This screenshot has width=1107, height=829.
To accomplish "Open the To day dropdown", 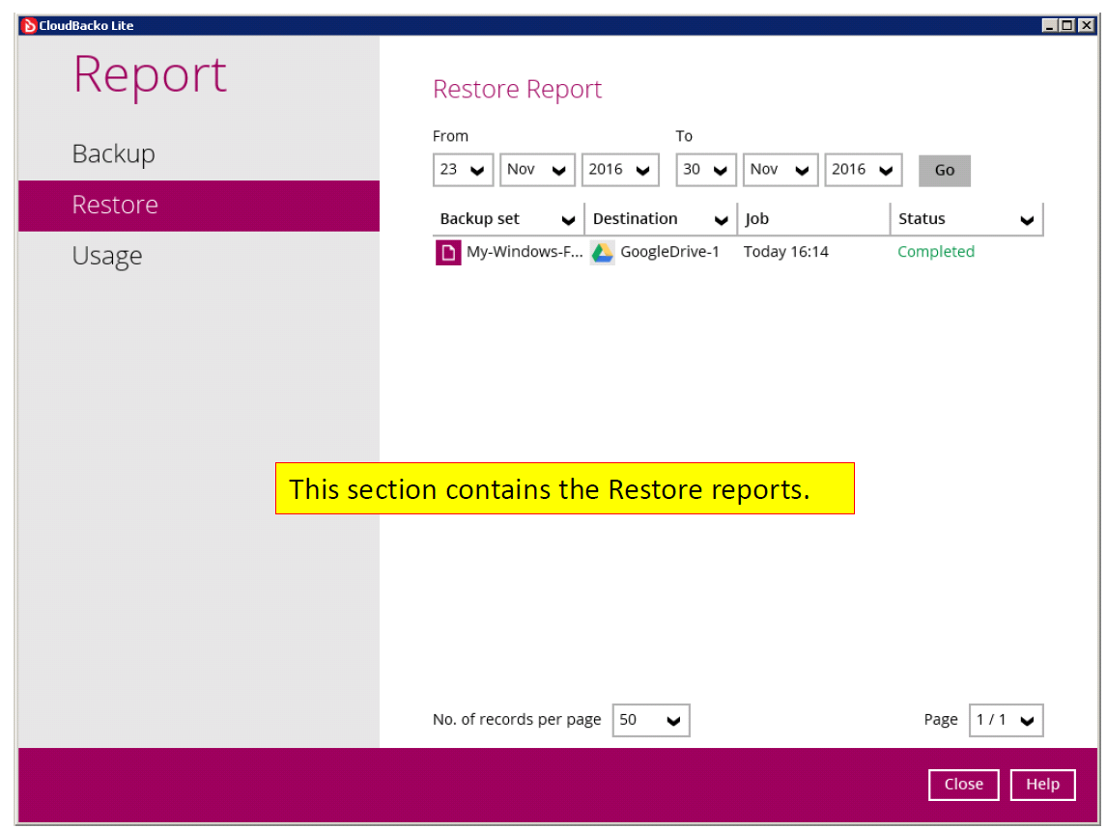I will (x=706, y=170).
